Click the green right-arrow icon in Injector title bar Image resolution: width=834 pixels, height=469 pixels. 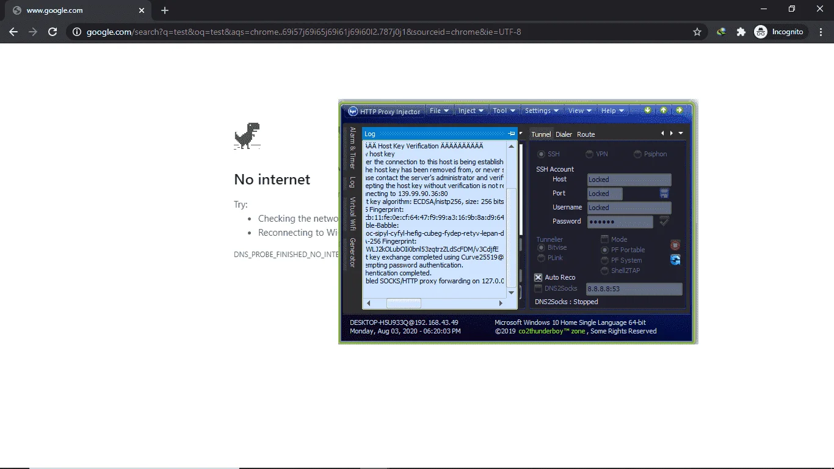pyautogui.click(x=679, y=111)
